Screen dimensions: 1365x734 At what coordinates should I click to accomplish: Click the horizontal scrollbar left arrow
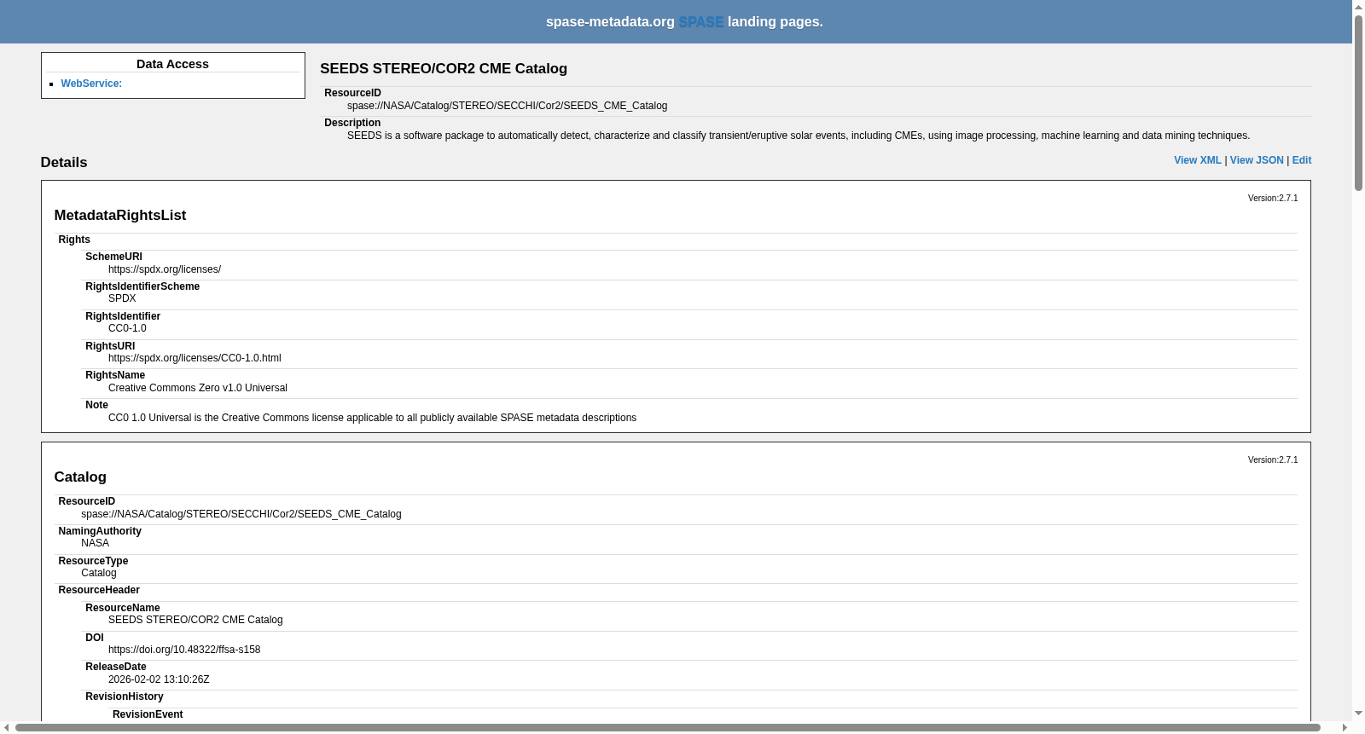pyautogui.click(x=7, y=727)
